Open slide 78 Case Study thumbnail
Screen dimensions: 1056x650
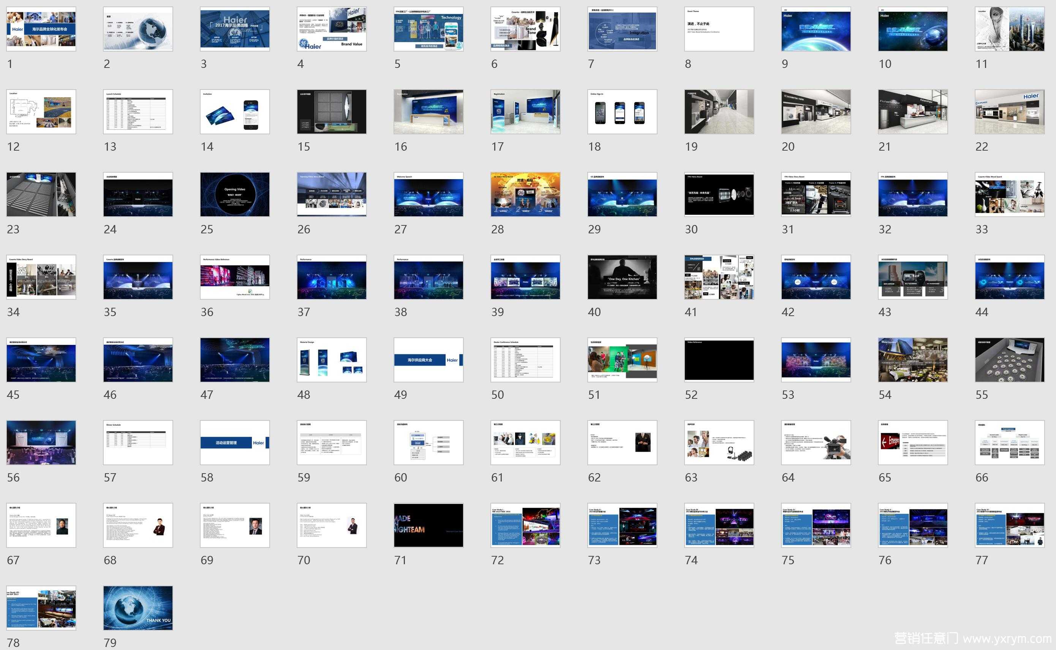click(x=41, y=608)
